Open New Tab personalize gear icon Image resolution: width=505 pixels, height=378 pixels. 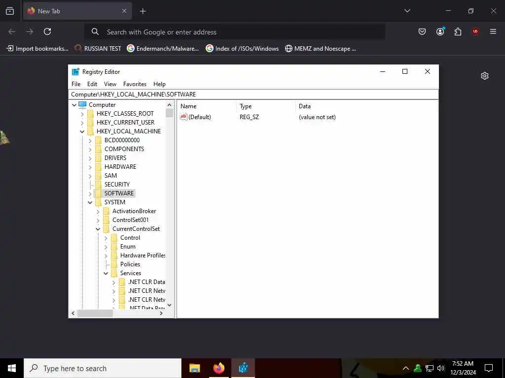point(485,76)
